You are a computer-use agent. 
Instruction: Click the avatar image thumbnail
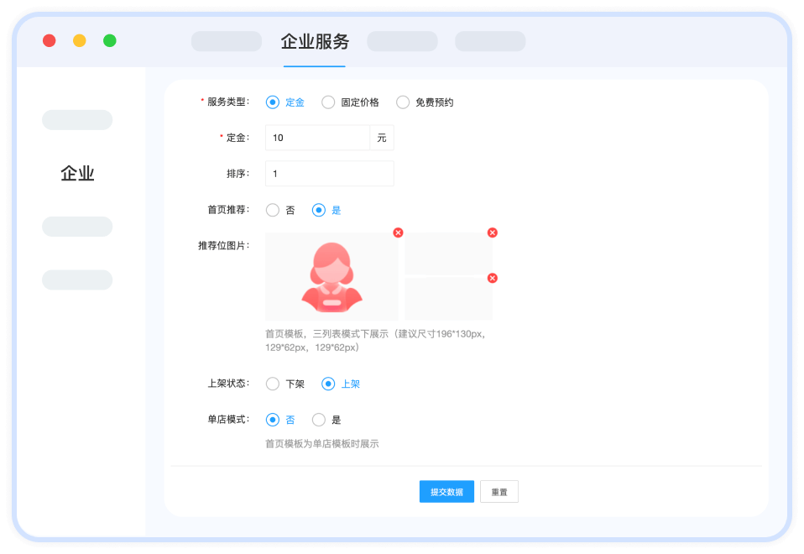click(332, 276)
